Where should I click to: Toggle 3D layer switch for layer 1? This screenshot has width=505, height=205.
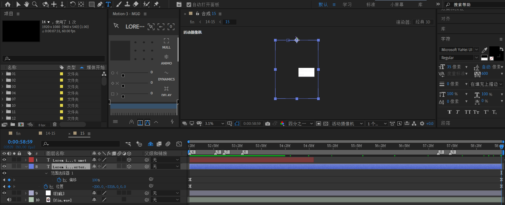[129, 160]
